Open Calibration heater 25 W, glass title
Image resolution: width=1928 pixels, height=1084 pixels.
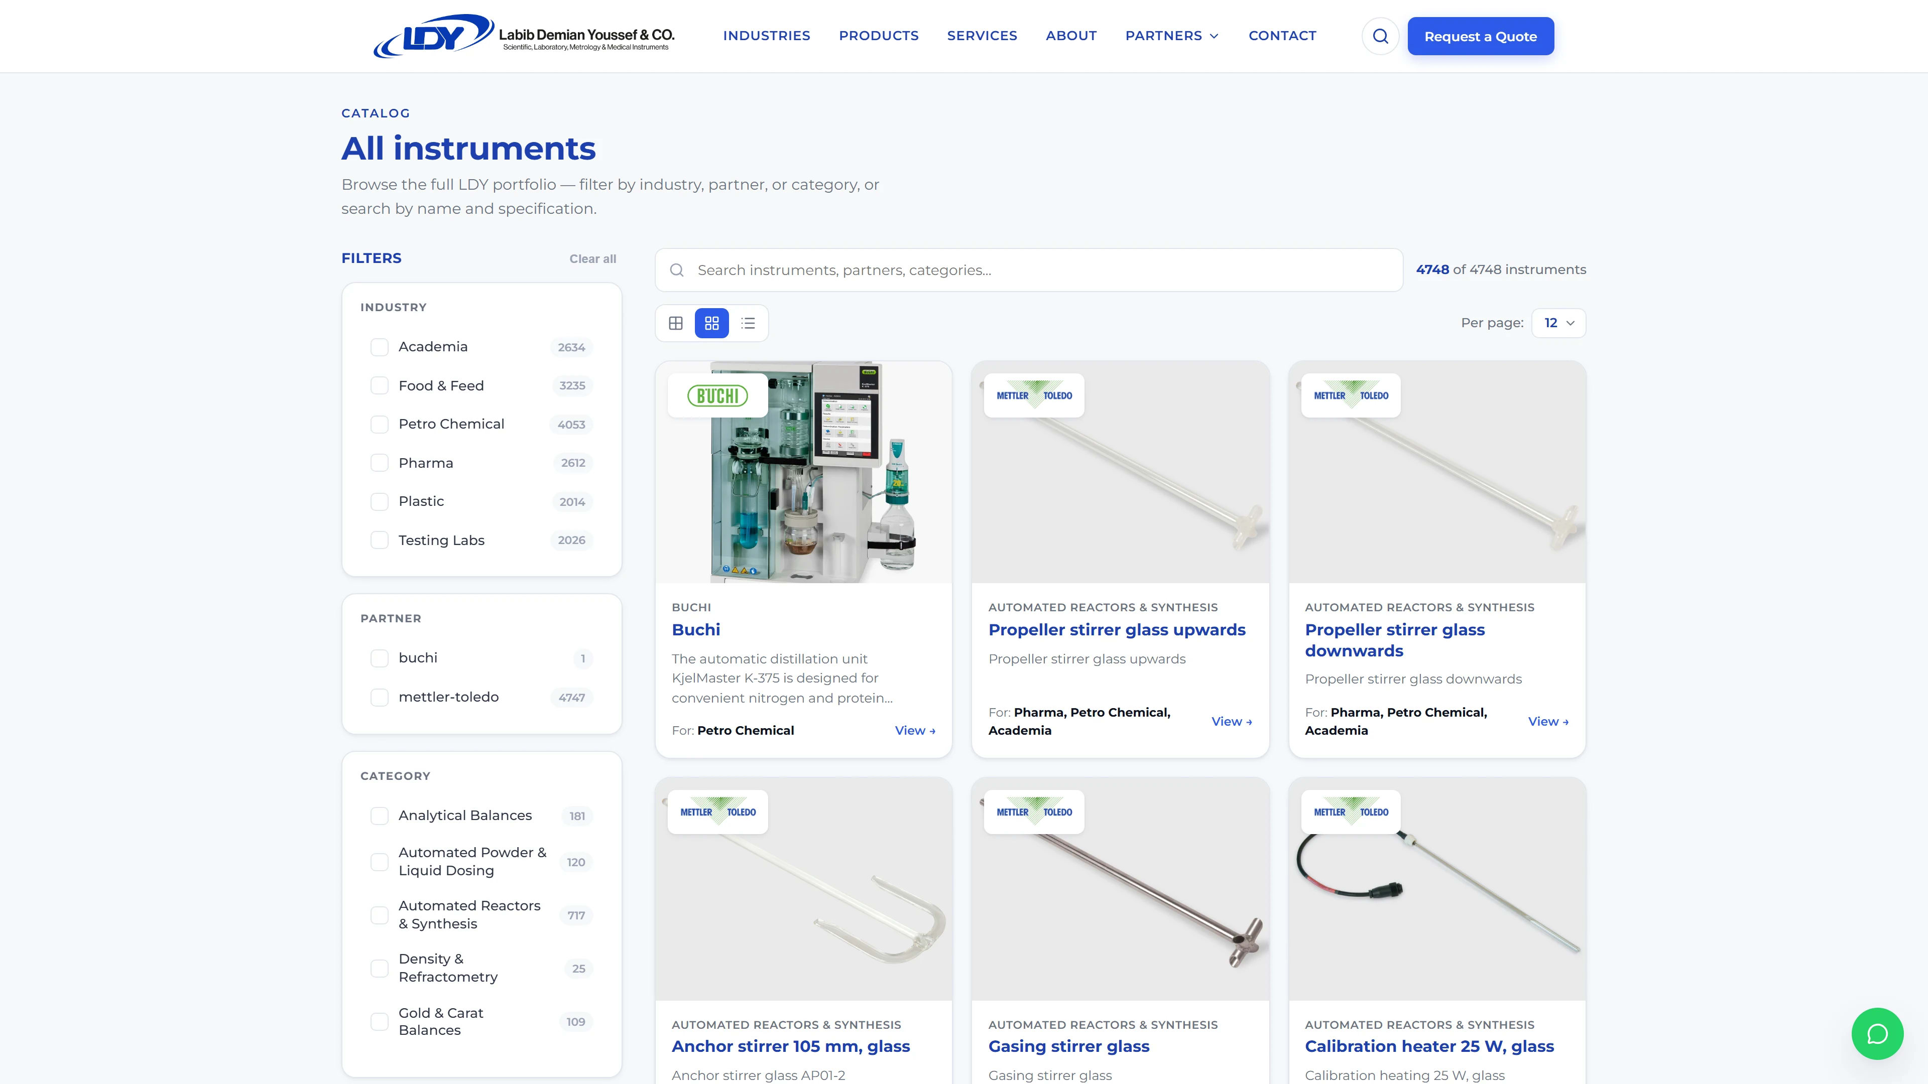[x=1429, y=1046]
